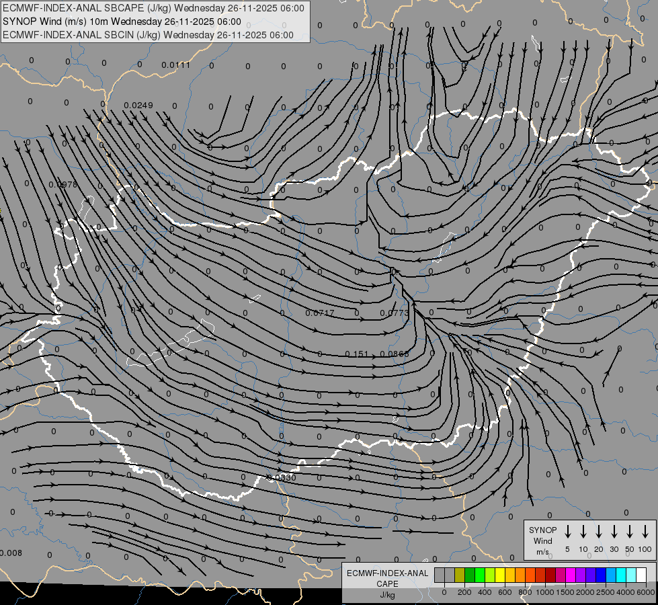Viewport: 658px width, 605px height.
Task: Click the partial value .008 at left edge
Action: pyautogui.click(x=11, y=553)
